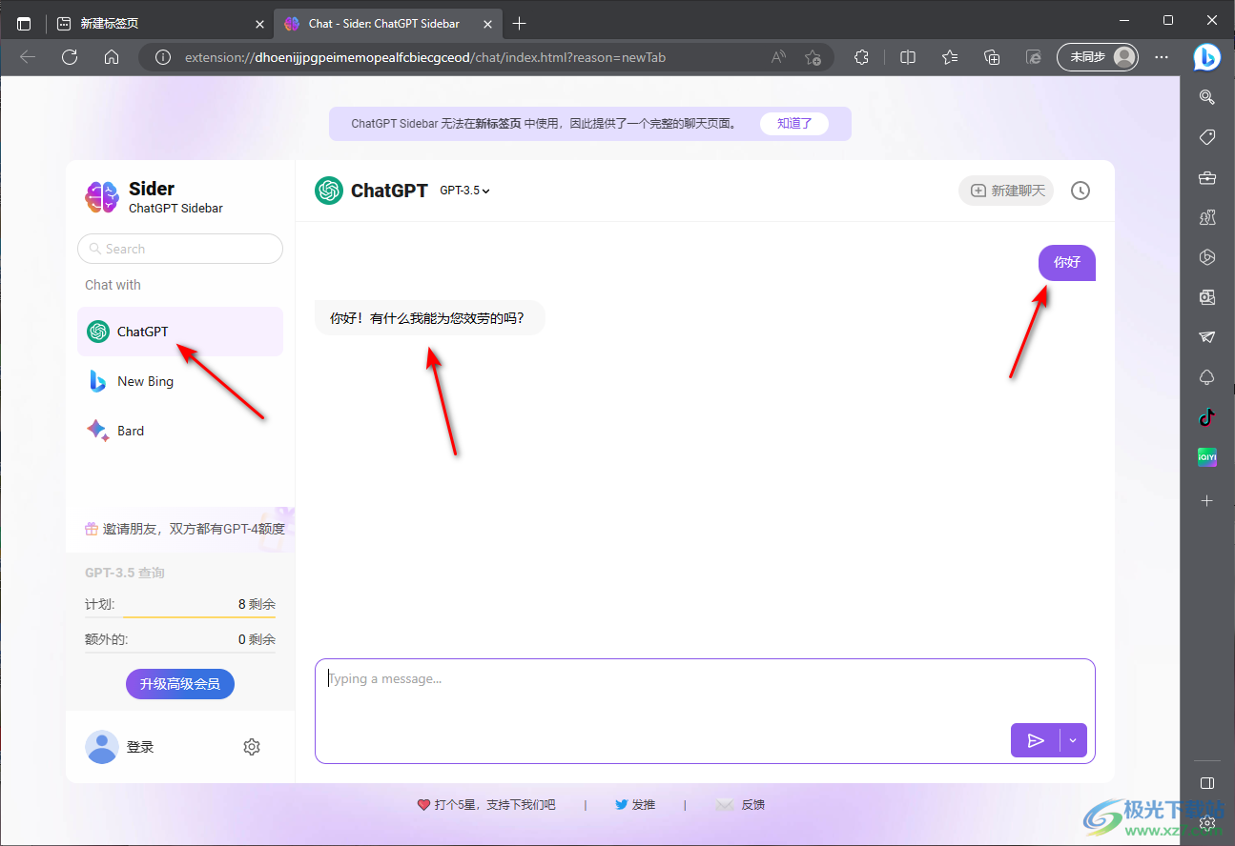This screenshot has width=1235, height=846.
Task: Open iQIYI in Edge sidebar
Action: [1206, 457]
